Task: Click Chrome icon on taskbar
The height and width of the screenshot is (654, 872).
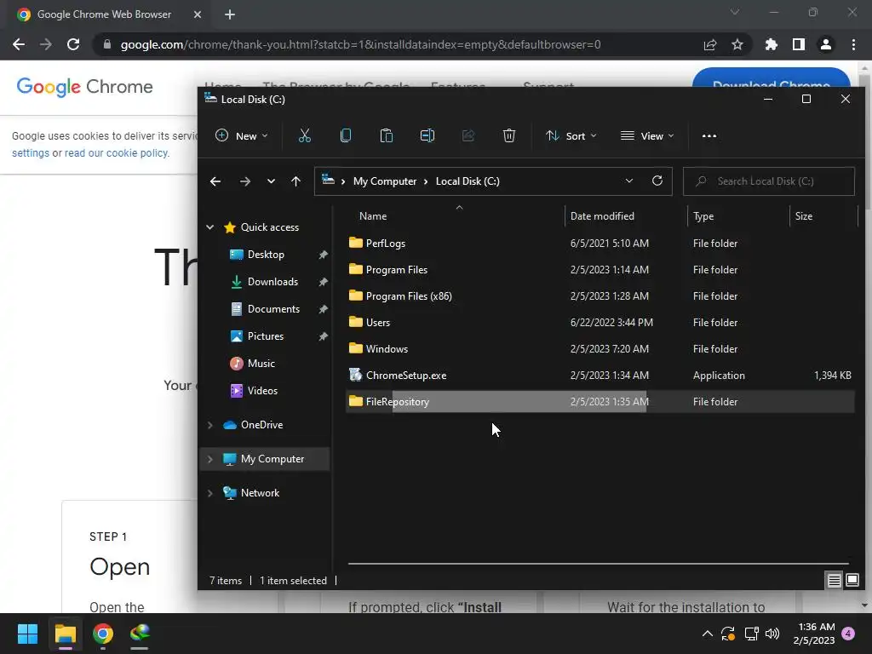Action: click(103, 634)
